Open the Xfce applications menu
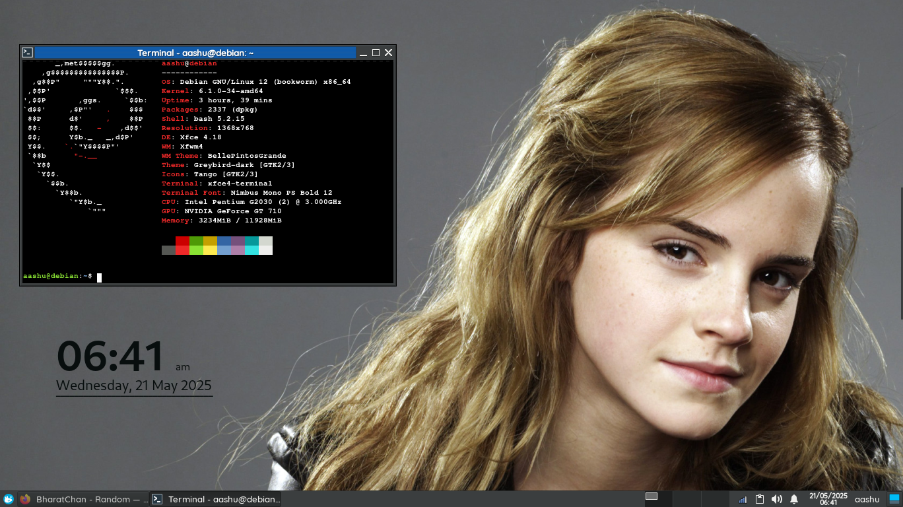The height and width of the screenshot is (507, 903). coord(8,499)
